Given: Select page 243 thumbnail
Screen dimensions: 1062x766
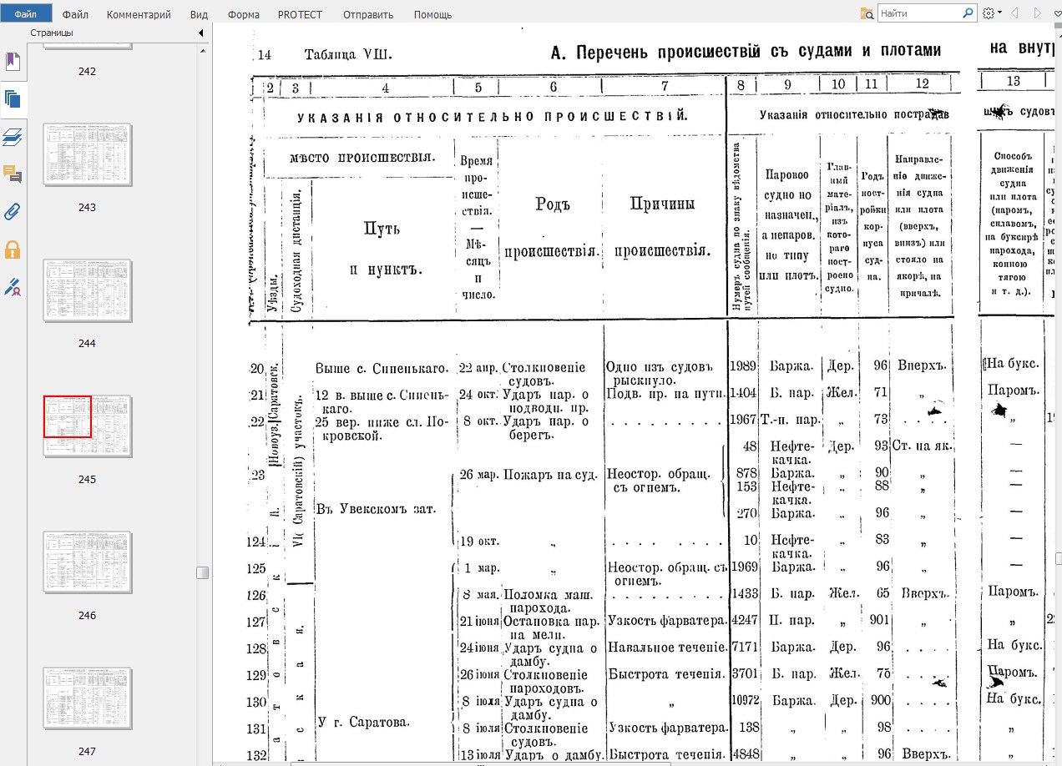Looking at the screenshot, I should [87, 155].
